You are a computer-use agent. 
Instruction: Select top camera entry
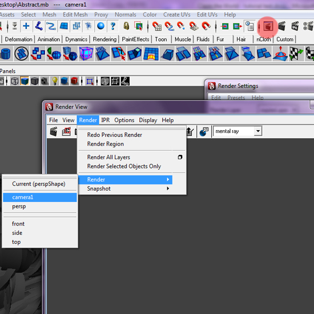[16, 242]
